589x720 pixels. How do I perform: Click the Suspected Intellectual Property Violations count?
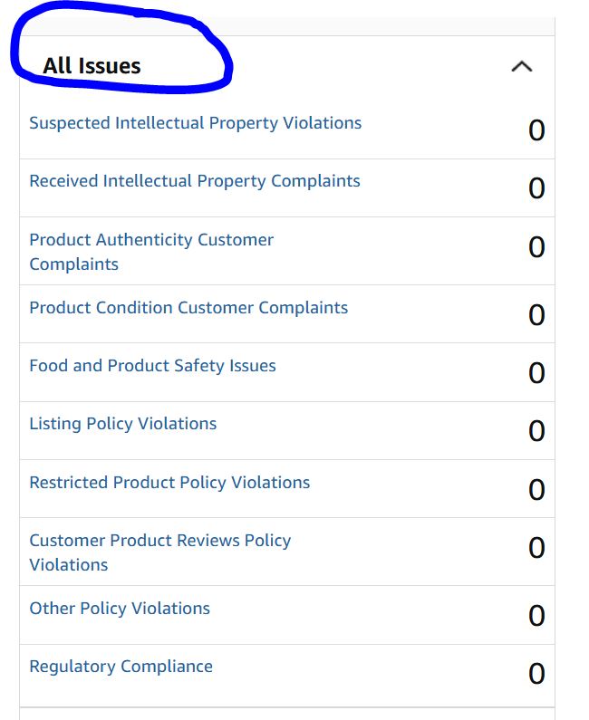coord(536,130)
